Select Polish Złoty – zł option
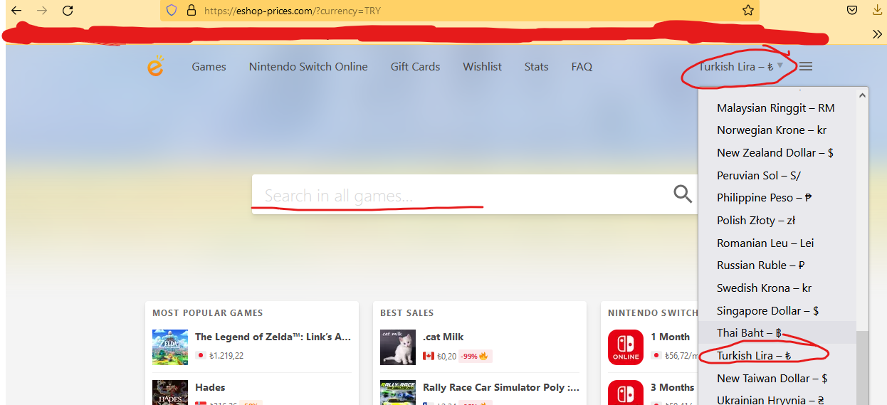Image resolution: width=887 pixels, height=405 pixels. coord(777,221)
